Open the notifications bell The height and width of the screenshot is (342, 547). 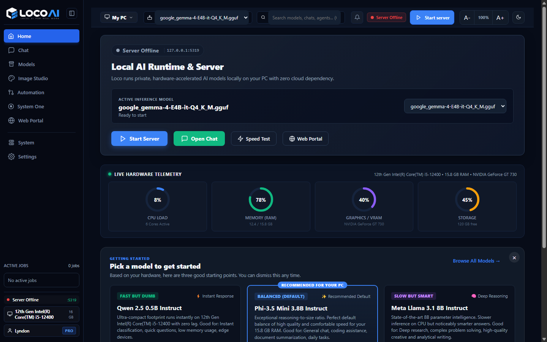(x=357, y=17)
